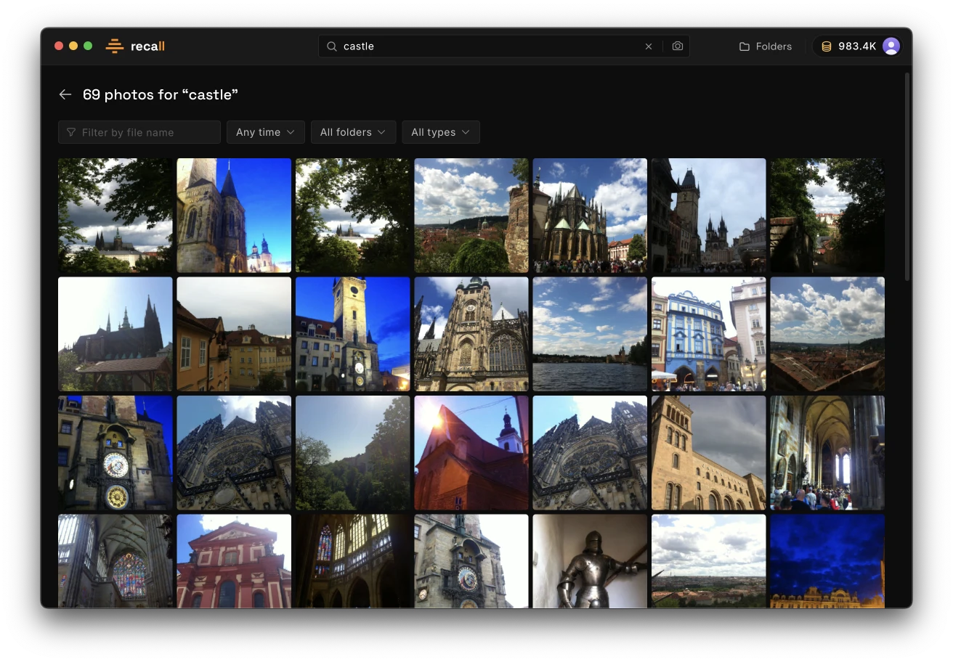
Task: Expand the Any time dropdown
Action: click(265, 132)
